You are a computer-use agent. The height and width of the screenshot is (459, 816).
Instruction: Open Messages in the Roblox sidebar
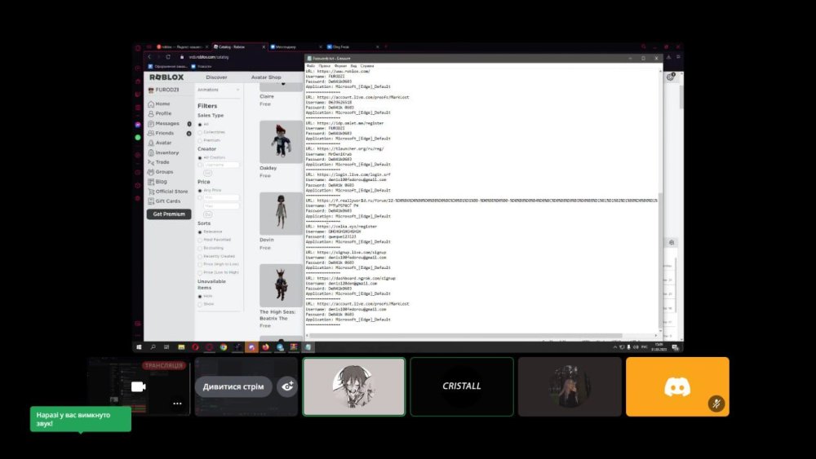point(163,124)
